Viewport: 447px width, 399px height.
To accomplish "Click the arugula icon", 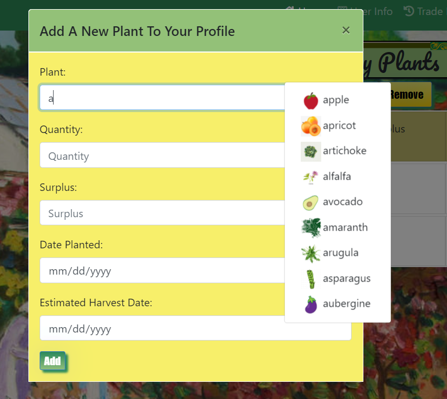I will (x=311, y=253).
